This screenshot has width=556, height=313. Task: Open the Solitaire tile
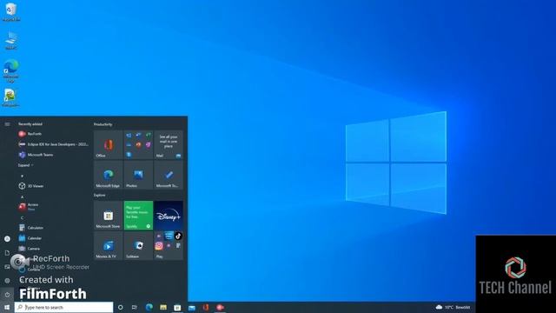[x=138, y=245]
